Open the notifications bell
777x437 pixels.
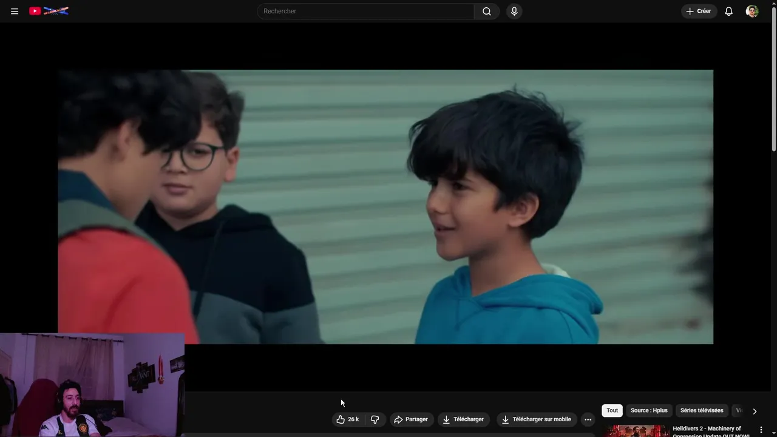tap(729, 11)
